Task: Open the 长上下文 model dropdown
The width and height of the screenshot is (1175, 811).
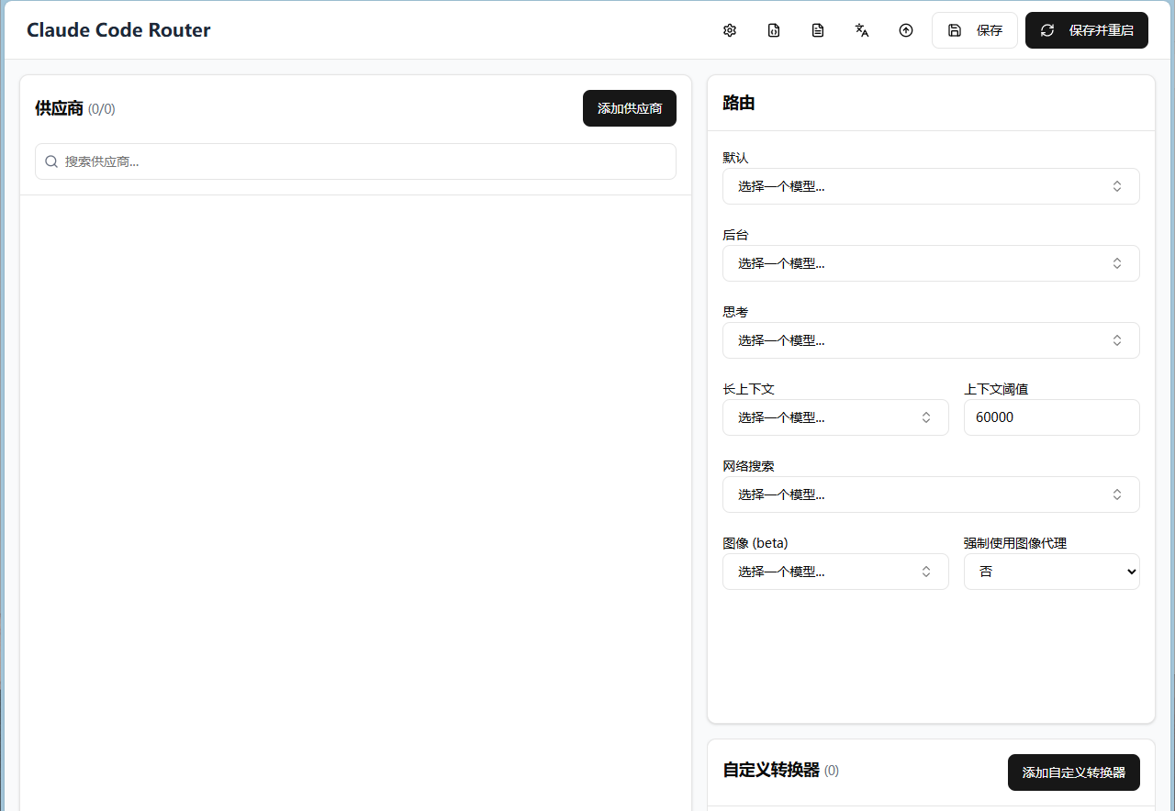Action: [x=835, y=417]
